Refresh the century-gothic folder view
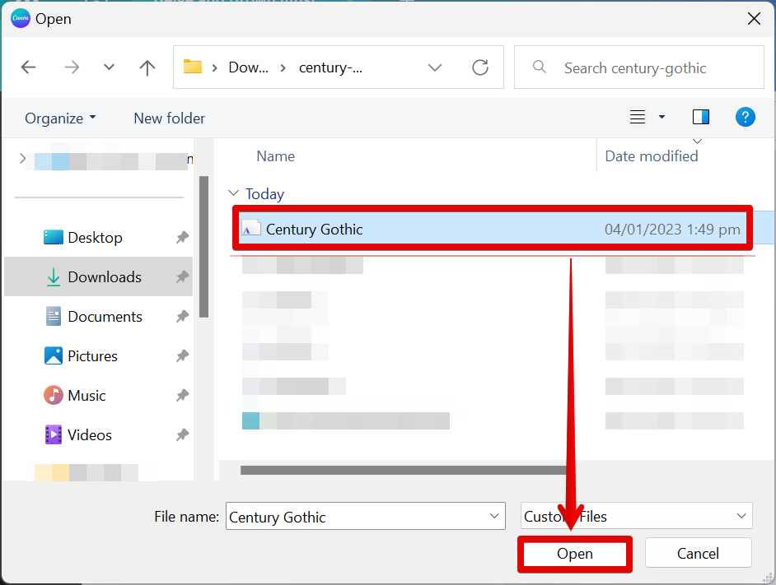Viewport: 776px width, 585px height. 480,67
